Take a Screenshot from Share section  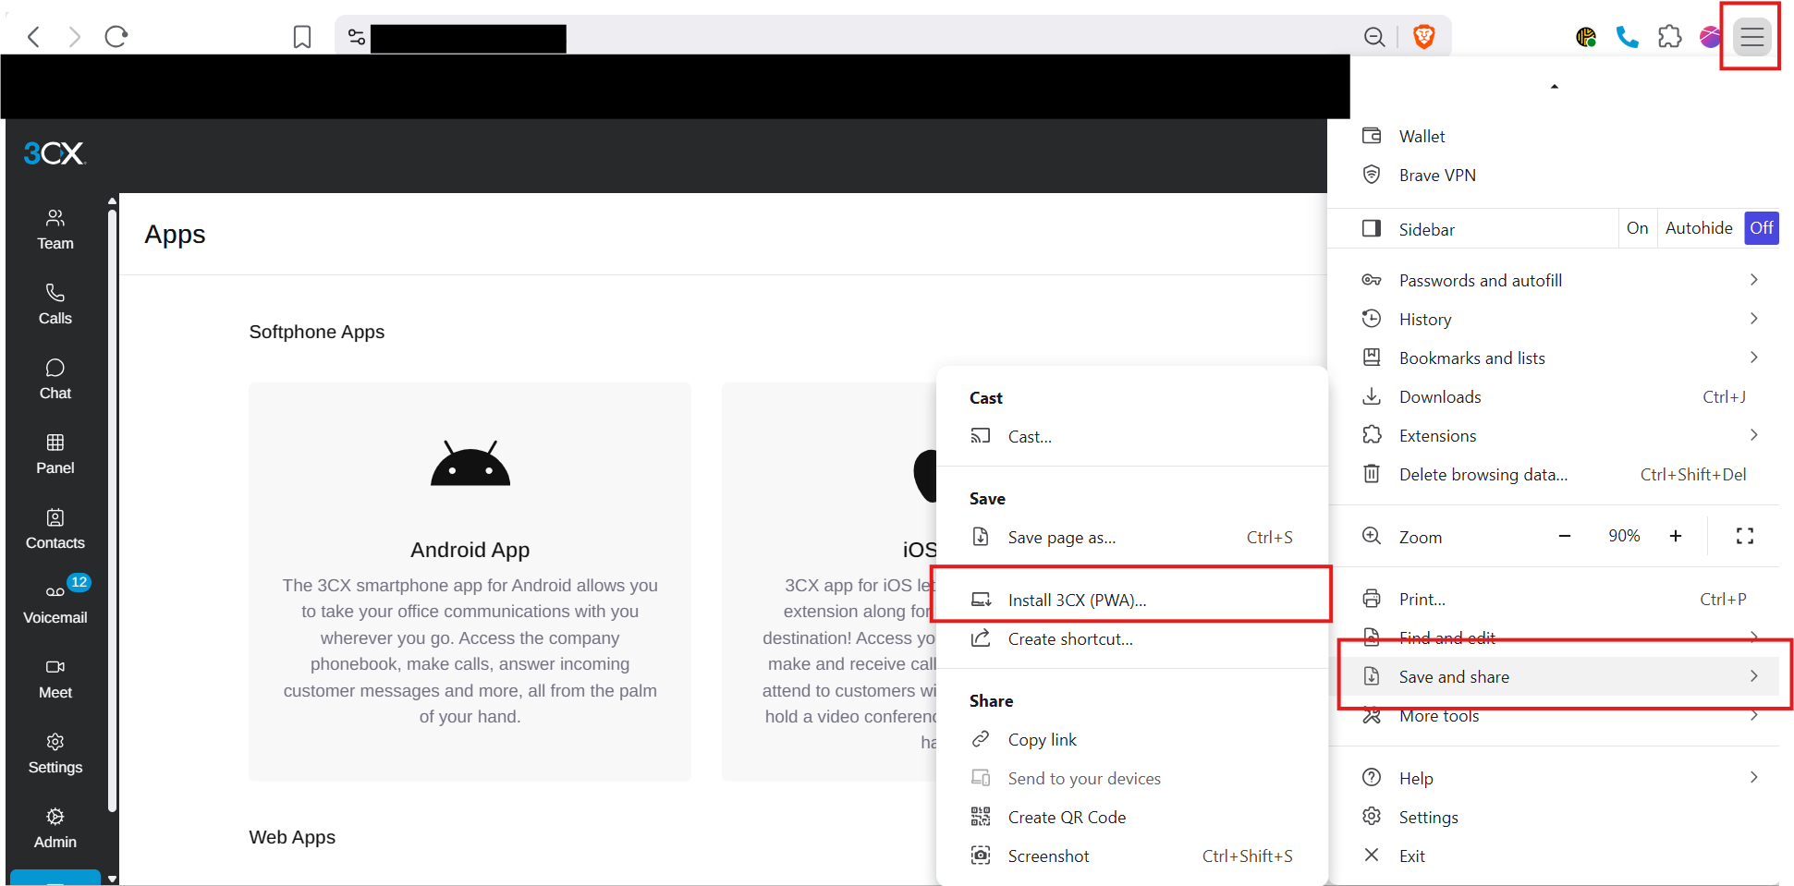point(1132,856)
